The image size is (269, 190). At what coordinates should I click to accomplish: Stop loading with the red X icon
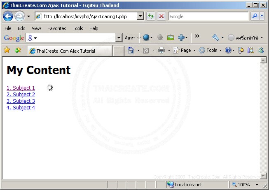click(x=161, y=16)
